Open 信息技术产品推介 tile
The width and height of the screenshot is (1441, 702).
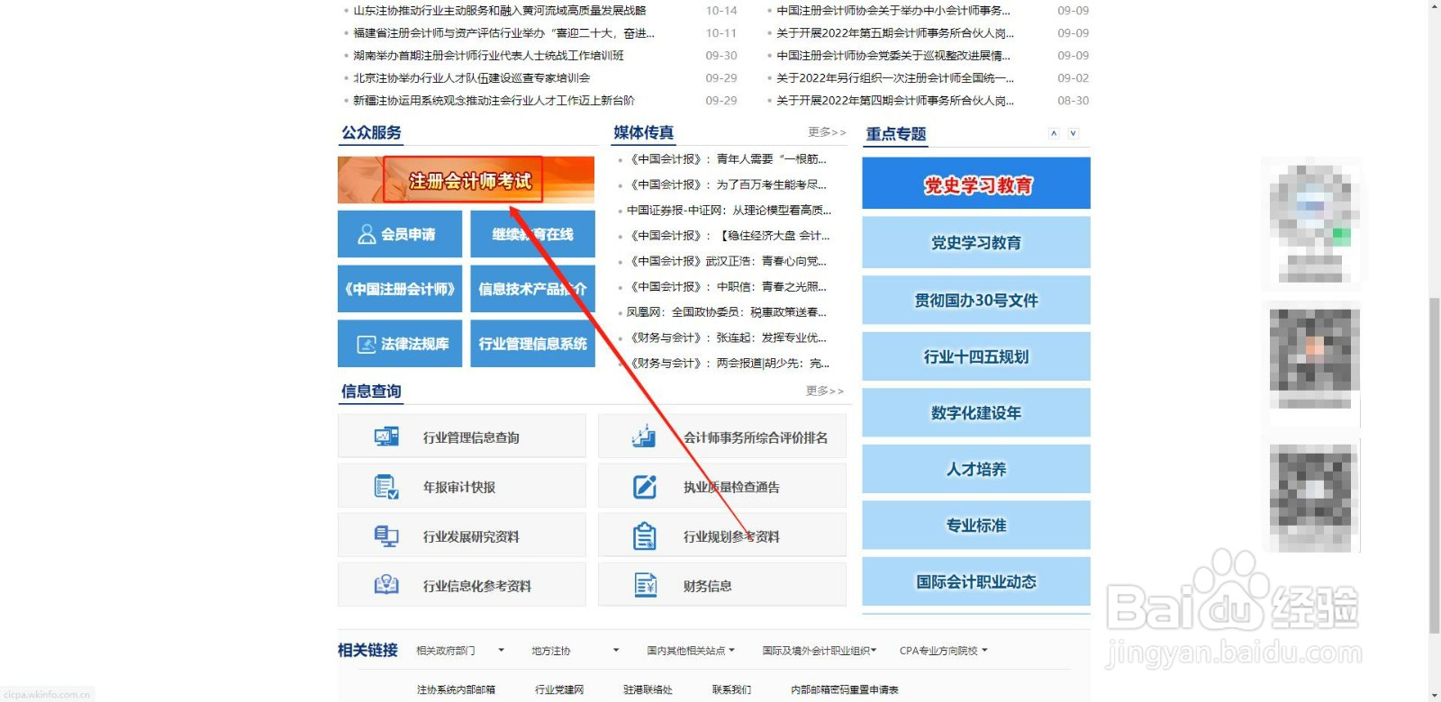(532, 289)
